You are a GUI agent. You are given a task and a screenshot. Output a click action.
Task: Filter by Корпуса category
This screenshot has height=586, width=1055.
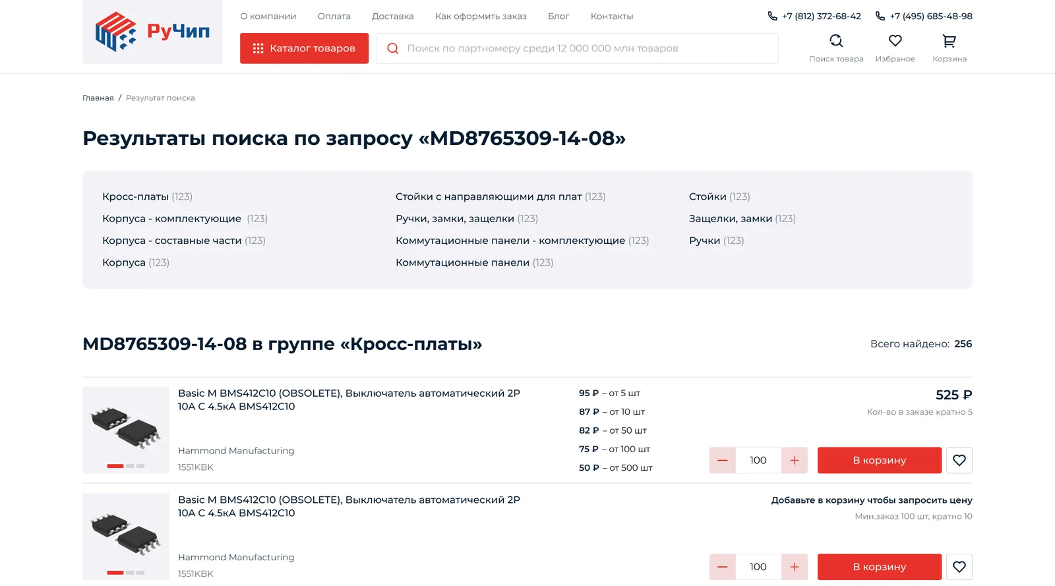(x=136, y=262)
